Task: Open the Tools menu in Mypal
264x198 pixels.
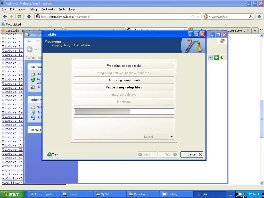Action: point(62,9)
